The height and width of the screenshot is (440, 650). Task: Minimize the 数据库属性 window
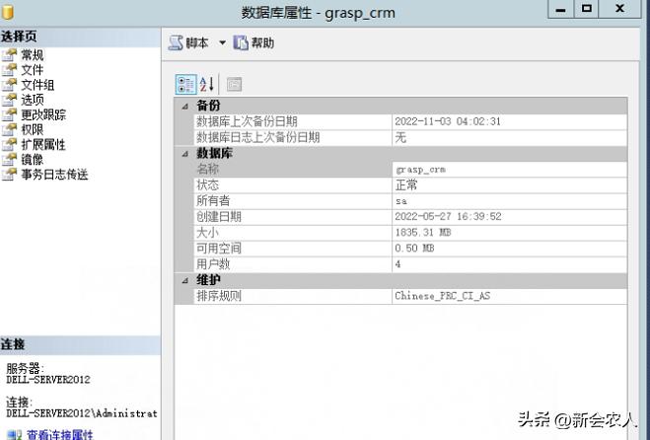click(561, 8)
